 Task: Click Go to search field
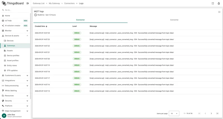[15, 10]
